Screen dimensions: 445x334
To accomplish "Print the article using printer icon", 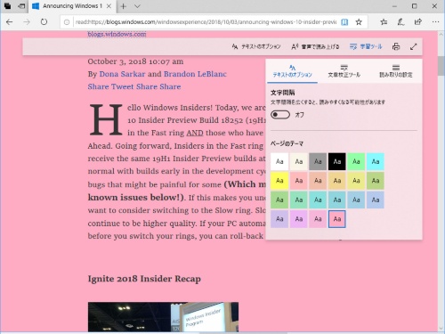I will pyautogui.click(x=396, y=46).
